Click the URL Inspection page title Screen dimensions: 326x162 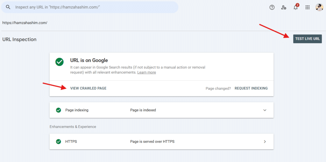pyautogui.click(x=19, y=39)
